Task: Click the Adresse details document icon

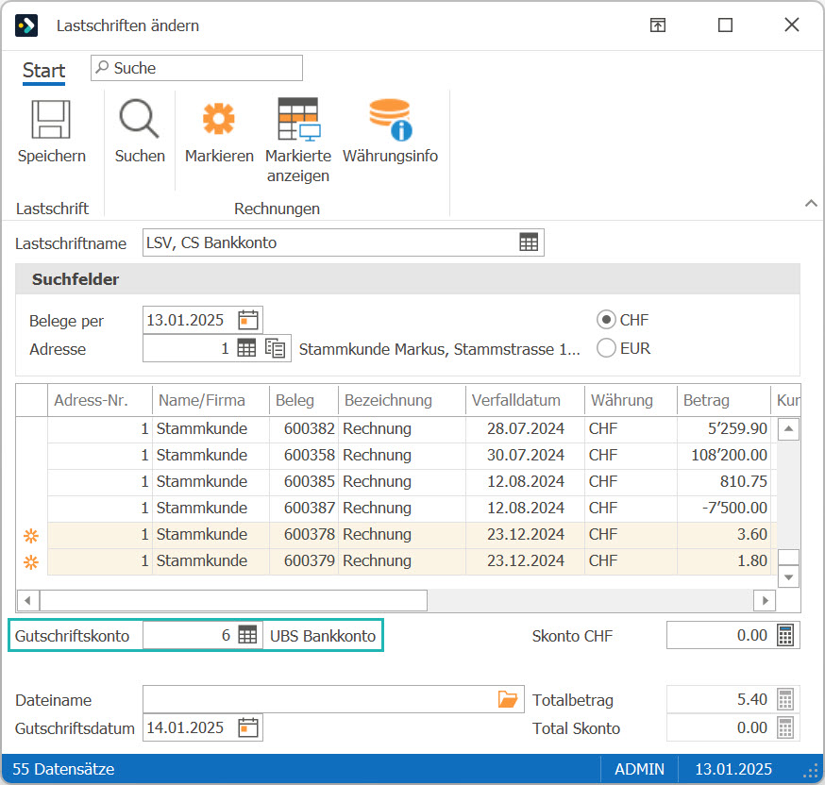Action: [276, 348]
